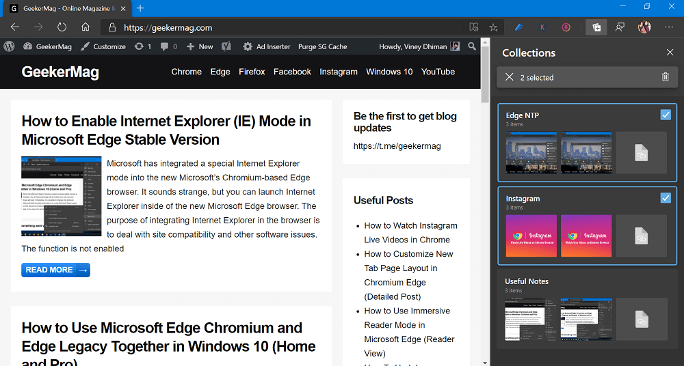The image size is (684, 366).
Task: Open Settings and more ellipsis menu
Action: 669,27
